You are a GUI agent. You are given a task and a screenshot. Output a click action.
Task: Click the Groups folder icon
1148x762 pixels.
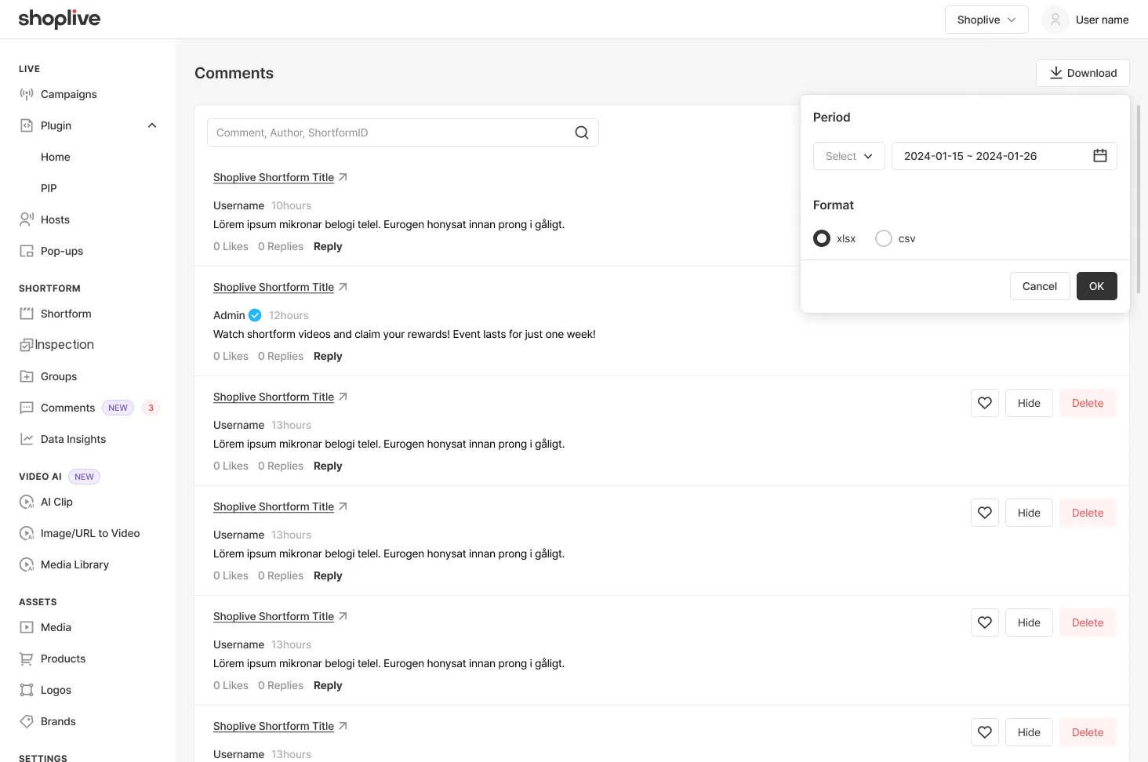27,376
